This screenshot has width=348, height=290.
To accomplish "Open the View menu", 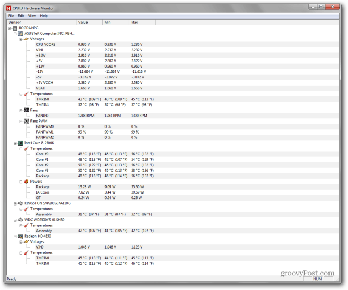I will click(32, 16).
